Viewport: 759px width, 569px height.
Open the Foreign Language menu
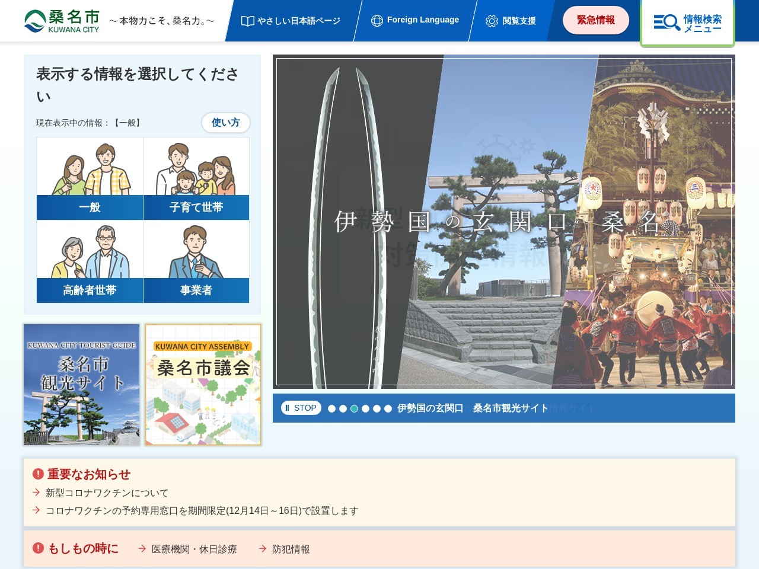coord(415,20)
